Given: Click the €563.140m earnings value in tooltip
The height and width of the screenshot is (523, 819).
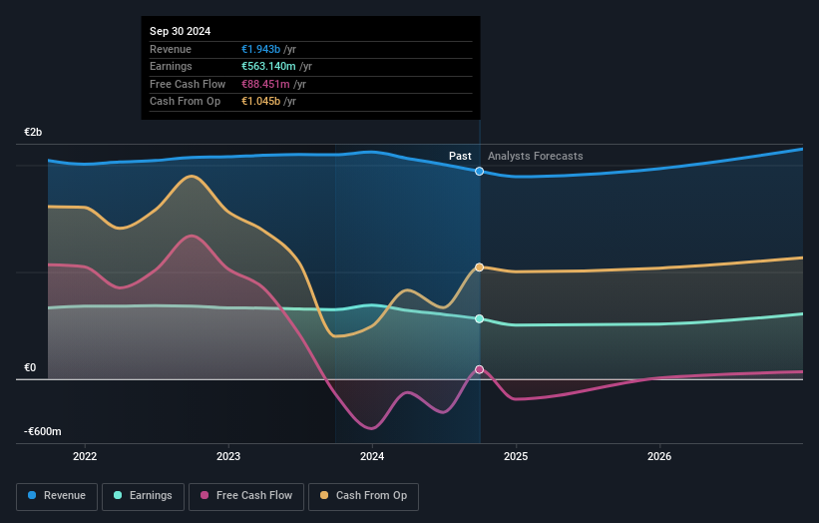Looking at the screenshot, I should point(268,66).
